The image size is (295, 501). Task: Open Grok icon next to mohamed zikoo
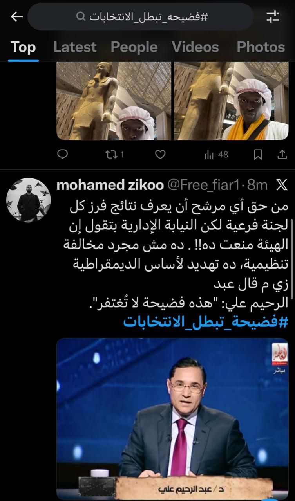[x=282, y=185]
